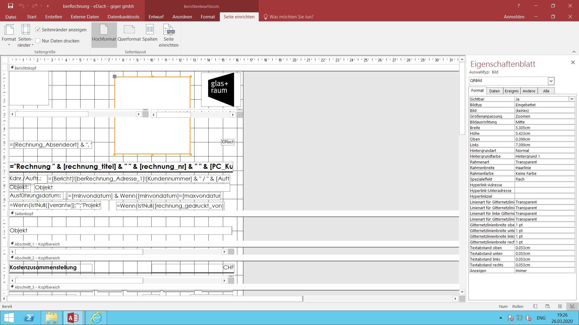Select Abschnitt_1 - Kopfbereich section bar
Image resolution: width=579 pixels, height=325 pixels.
pyautogui.click(x=234, y=244)
